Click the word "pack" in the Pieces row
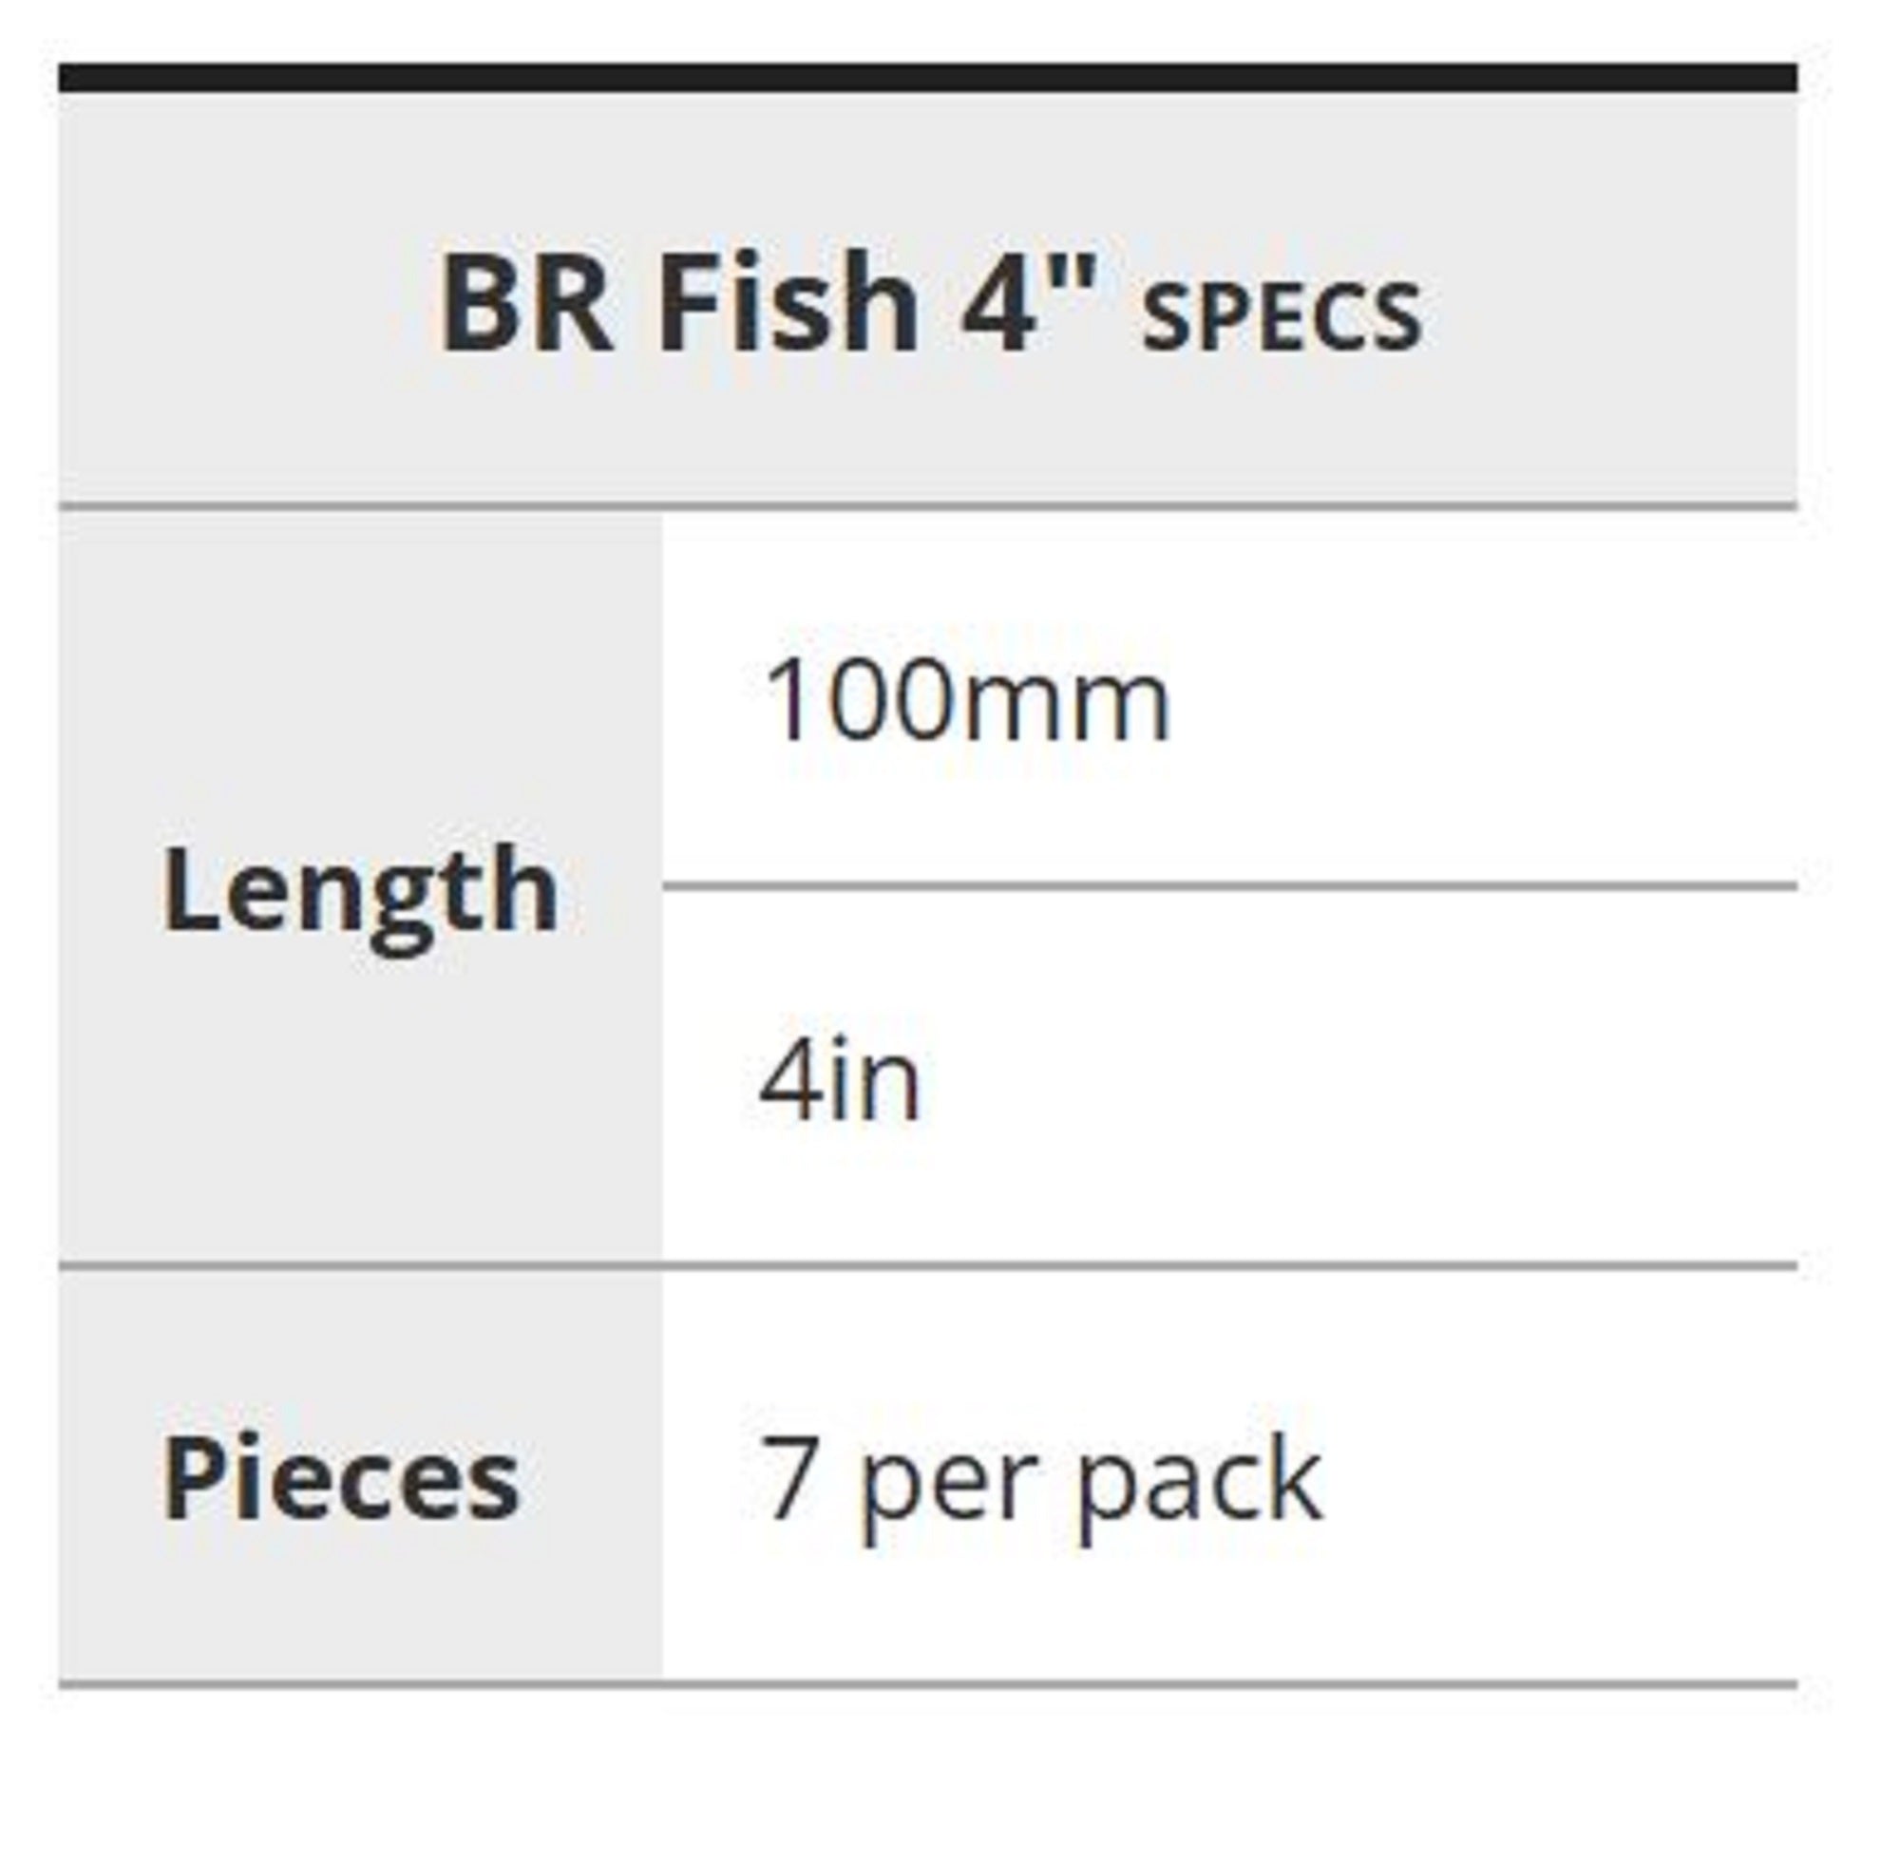 tap(1199, 1481)
